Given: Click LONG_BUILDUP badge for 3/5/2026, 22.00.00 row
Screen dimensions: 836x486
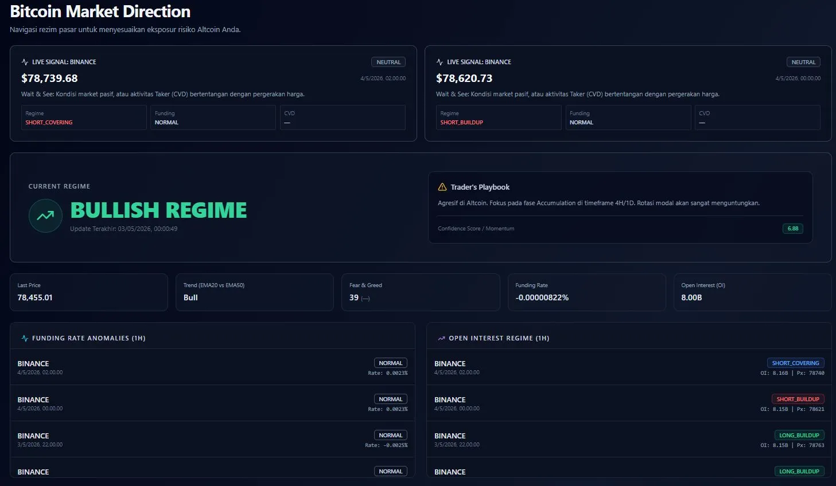Looking at the screenshot, I should click(799, 435).
